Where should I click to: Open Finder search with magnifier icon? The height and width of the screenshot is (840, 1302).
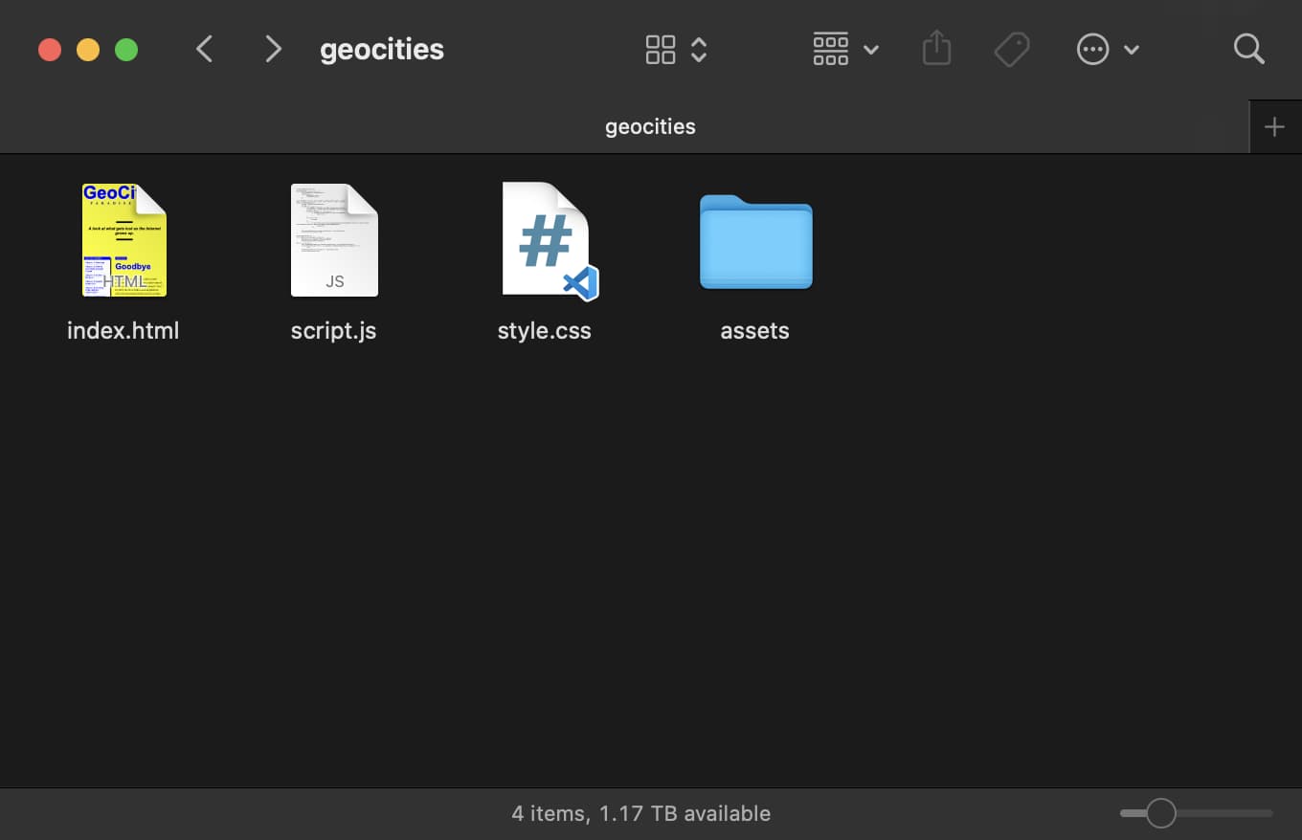pos(1248,49)
